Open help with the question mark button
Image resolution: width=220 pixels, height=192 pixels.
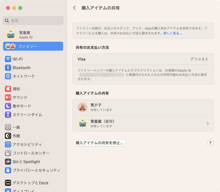click(x=210, y=143)
